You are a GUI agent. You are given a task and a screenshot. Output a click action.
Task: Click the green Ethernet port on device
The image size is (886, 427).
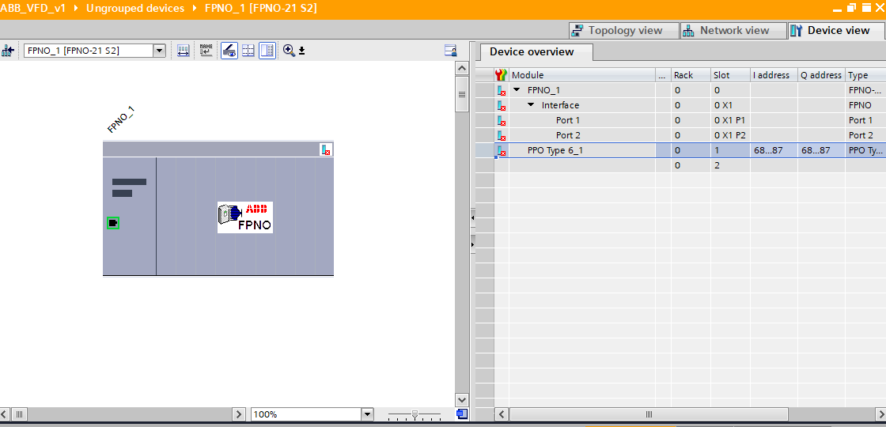(113, 223)
